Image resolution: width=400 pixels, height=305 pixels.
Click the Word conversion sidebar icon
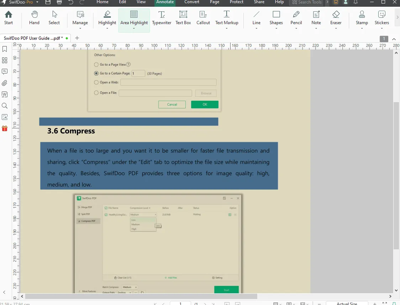(5, 94)
